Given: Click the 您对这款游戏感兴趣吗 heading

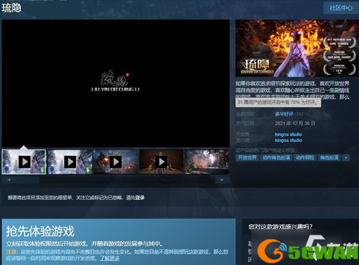Looking at the screenshot, I should [x=280, y=227].
